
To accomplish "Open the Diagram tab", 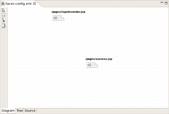I will [x=8, y=110].
